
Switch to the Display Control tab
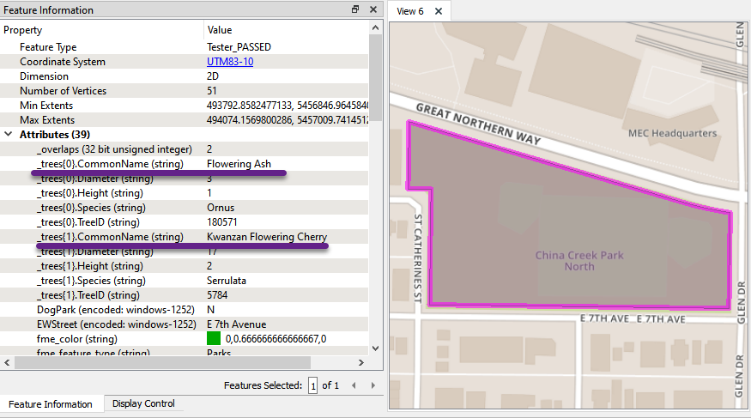pos(143,403)
